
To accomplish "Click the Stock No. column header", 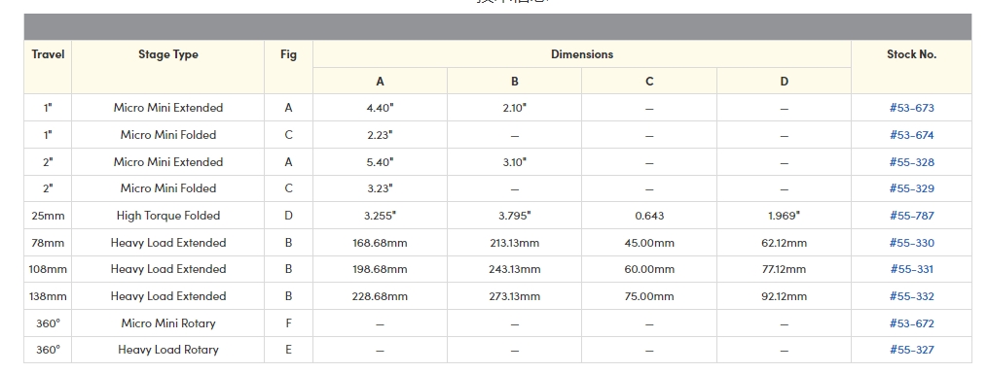I will [911, 67].
